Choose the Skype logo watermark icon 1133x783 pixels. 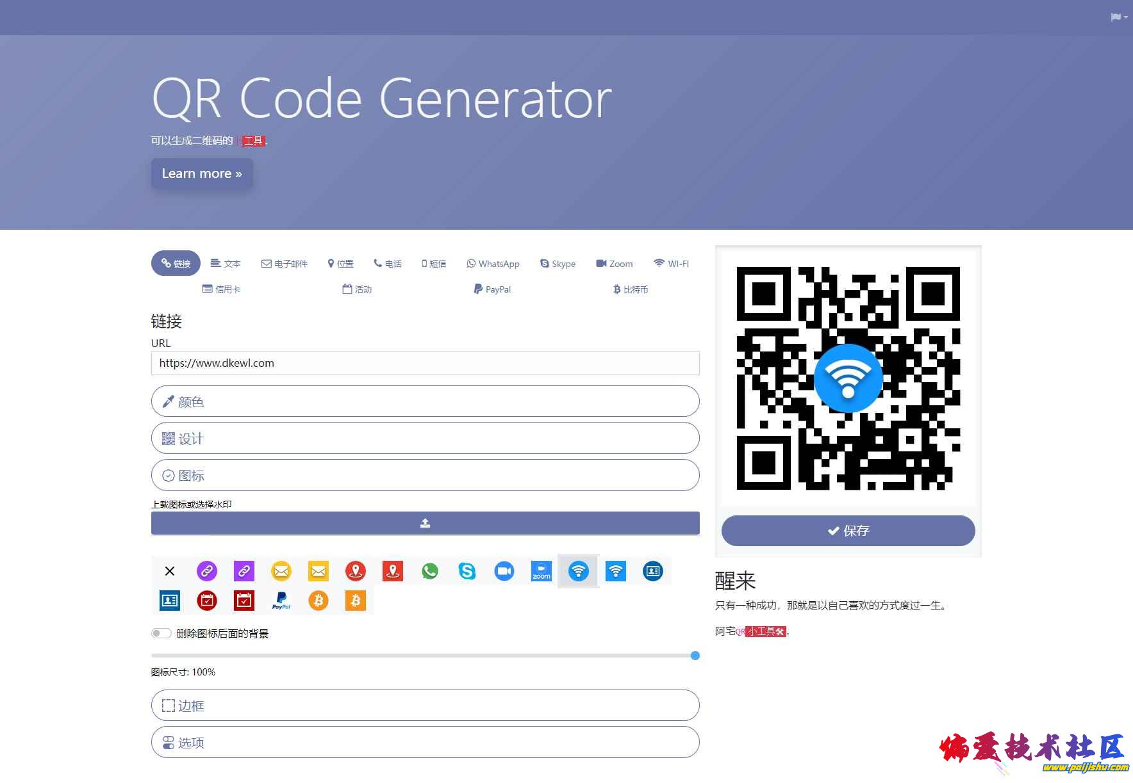(467, 571)
